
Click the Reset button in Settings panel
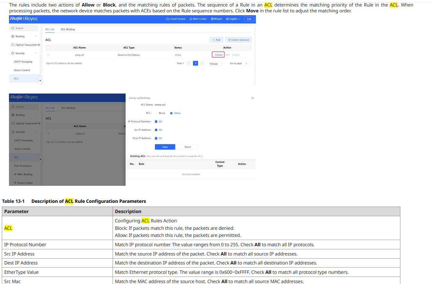pyautogui.click(x=187, y=147)
